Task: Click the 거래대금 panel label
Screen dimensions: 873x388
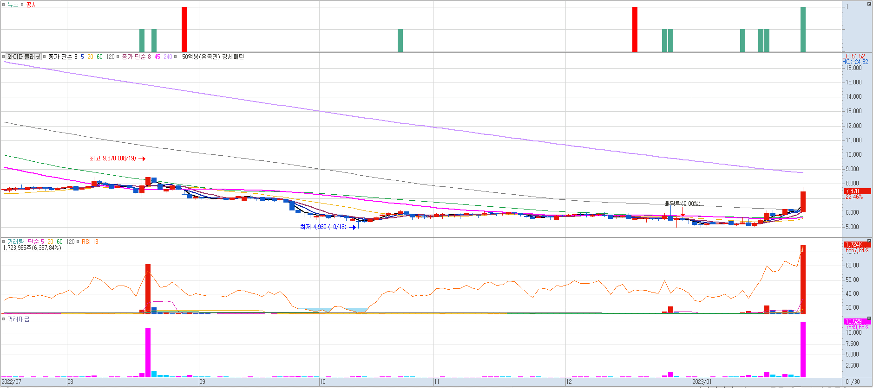Action: 18,319
